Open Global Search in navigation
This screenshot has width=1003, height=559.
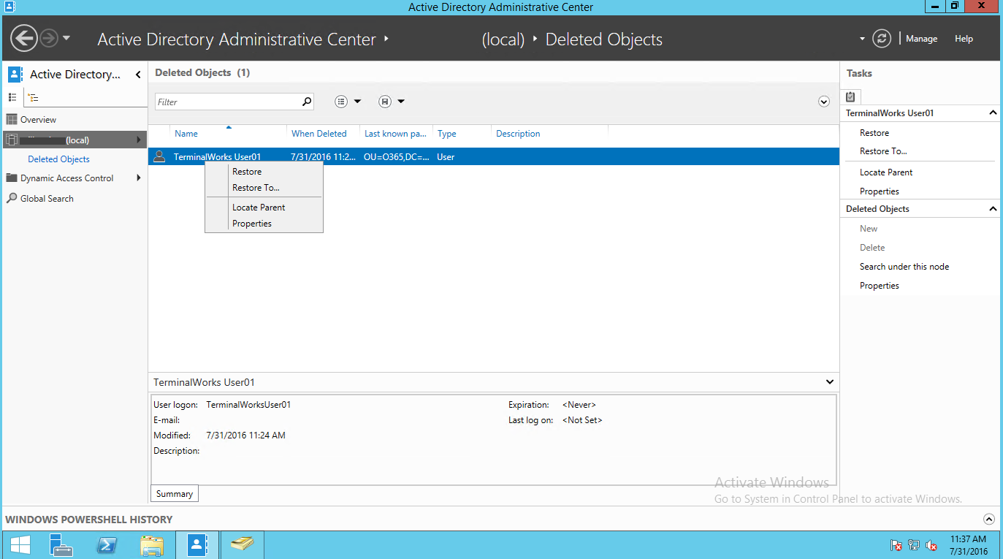tap(47, 199)
